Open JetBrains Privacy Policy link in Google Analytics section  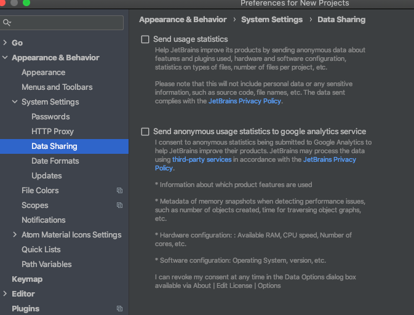pos(330,159)
